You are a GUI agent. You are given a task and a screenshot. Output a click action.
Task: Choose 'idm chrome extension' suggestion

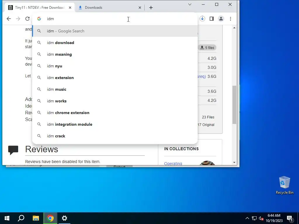tap(115, 113)
